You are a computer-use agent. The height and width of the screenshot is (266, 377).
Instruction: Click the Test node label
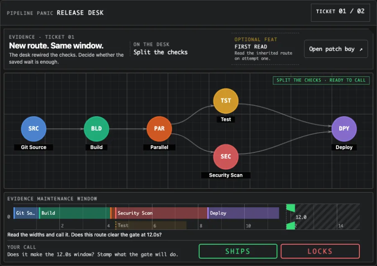[x=226, y=119]
